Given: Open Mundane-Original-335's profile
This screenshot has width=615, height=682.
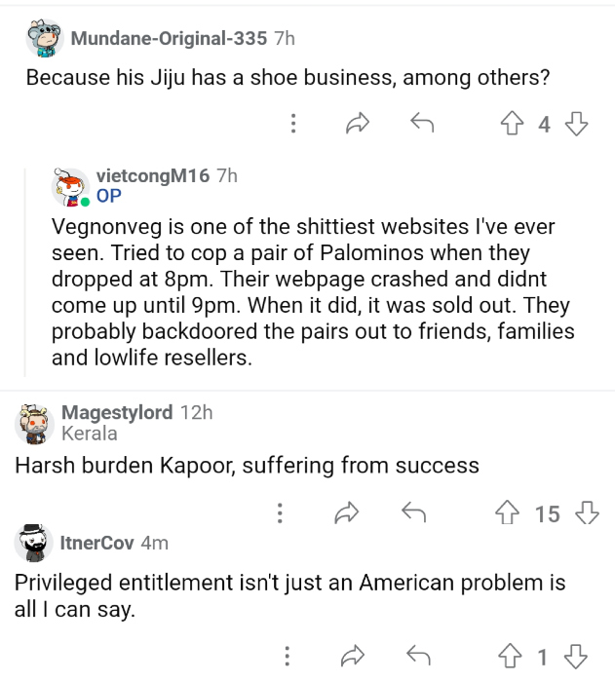Looking at the screenshot, I should (x=169, y=39).
